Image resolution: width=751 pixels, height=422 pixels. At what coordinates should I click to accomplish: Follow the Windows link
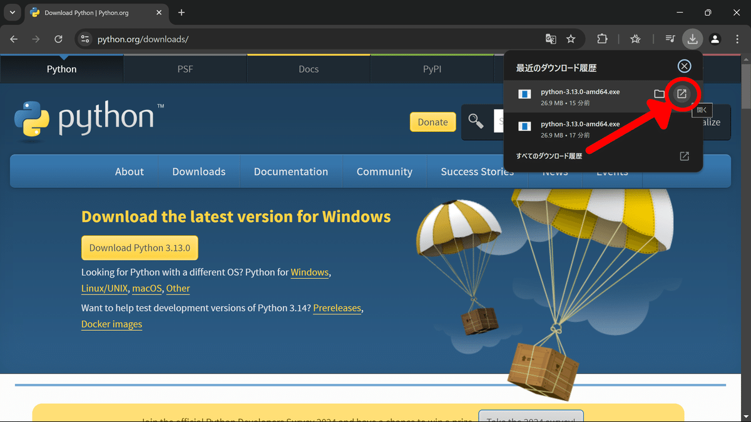310,273
